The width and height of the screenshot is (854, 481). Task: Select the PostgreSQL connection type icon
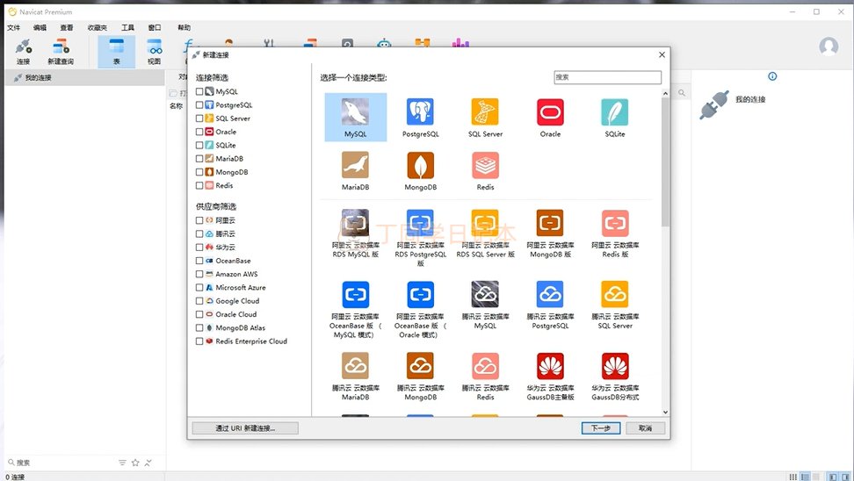click(420, 112)
